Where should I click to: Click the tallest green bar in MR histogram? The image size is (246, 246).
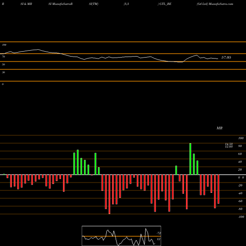[190, 159]
